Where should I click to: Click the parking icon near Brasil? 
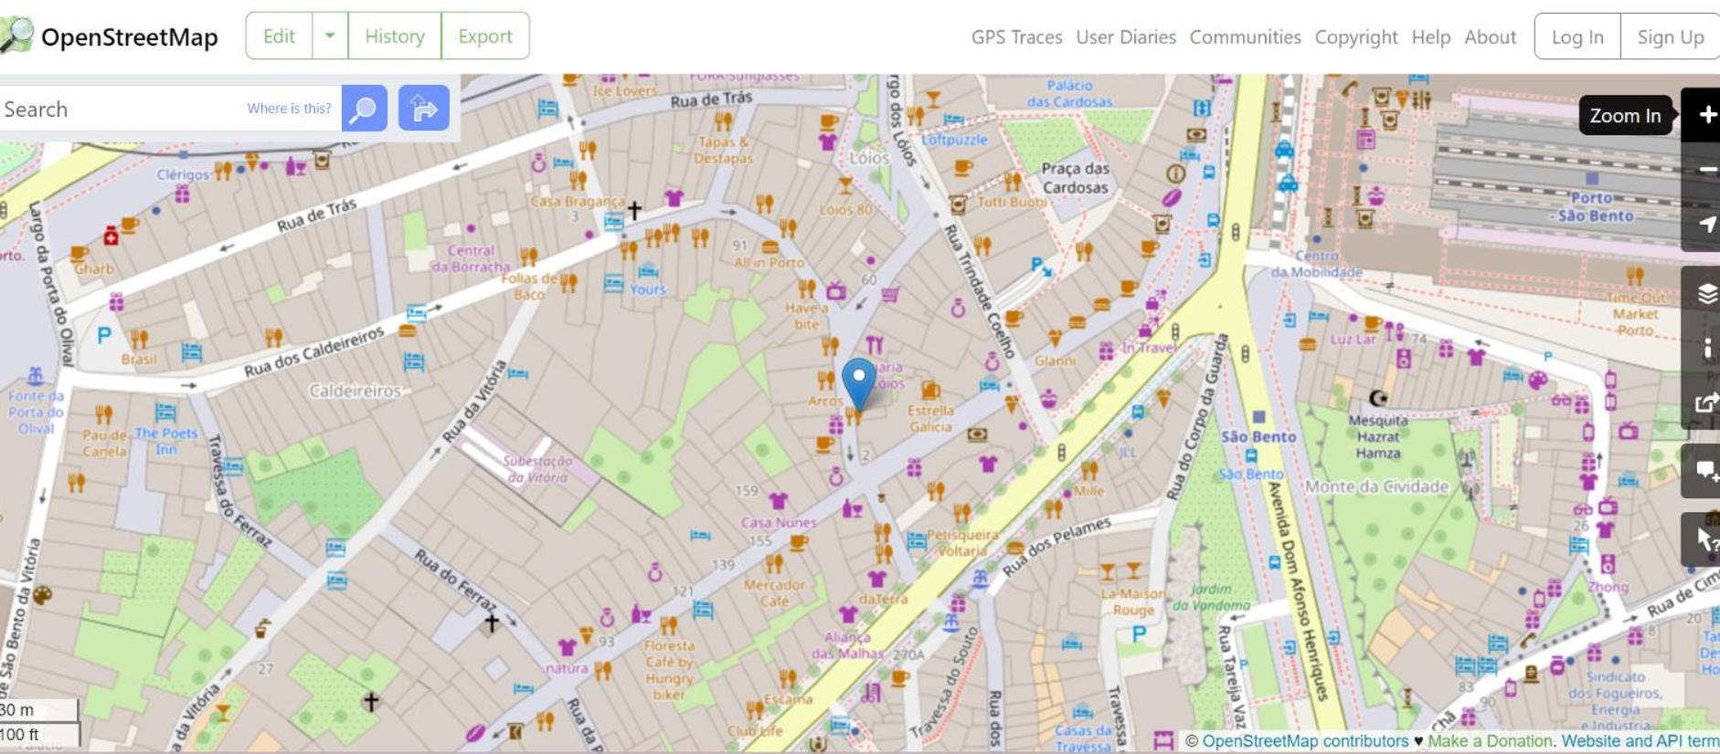pos(104,335)
